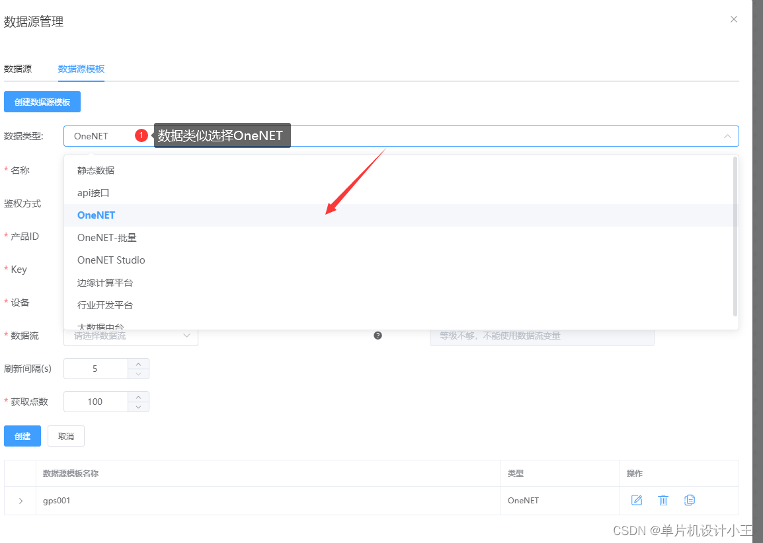Click the 刷新间隔 value field
Viewport: 763px width, 543px height.
click(x=95, y=369)
